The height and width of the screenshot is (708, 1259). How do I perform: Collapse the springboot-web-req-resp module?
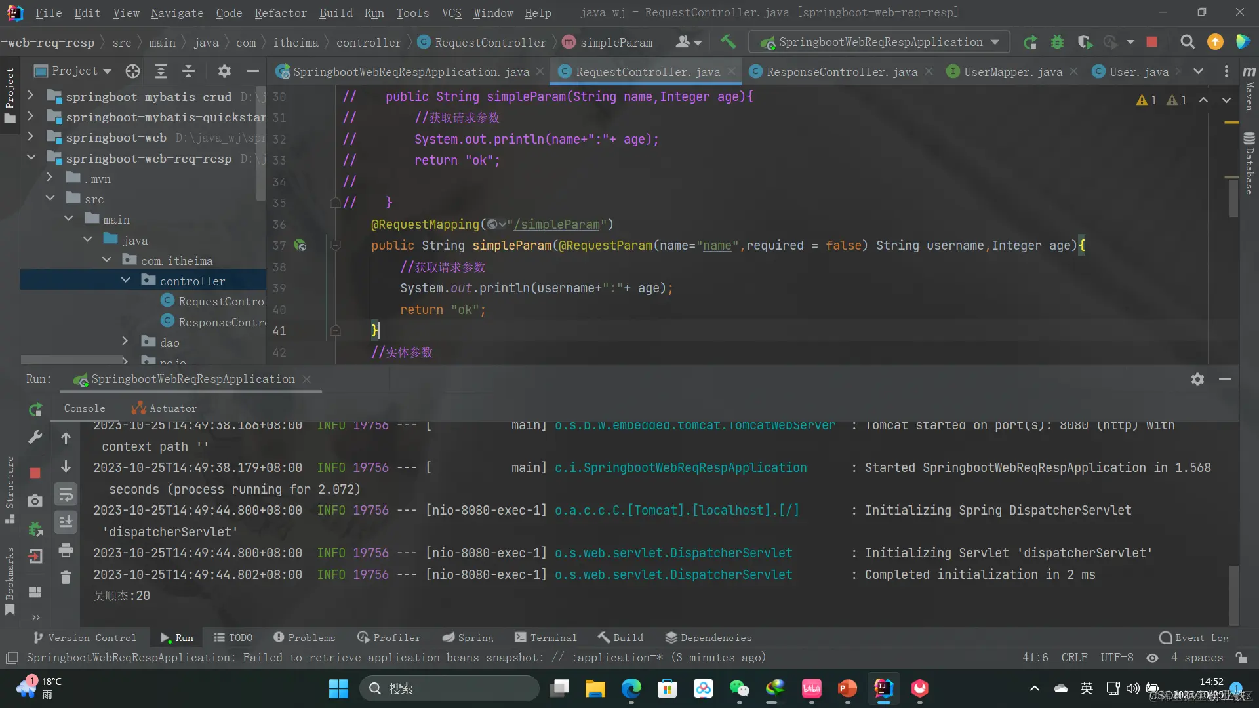[x=31, y=158]
